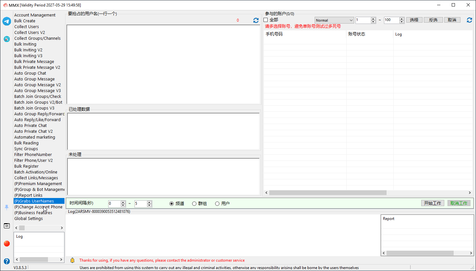This screenshot has height=271, width=476.
Task: Open Automated marketing menu item
Action: tap(35, 137)
